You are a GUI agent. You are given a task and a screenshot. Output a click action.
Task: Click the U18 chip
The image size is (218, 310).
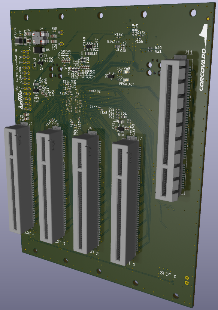click(x=121, y=129)
